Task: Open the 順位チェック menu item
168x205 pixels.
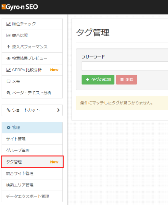Action: pyautogui.click(x=32, y=24)
